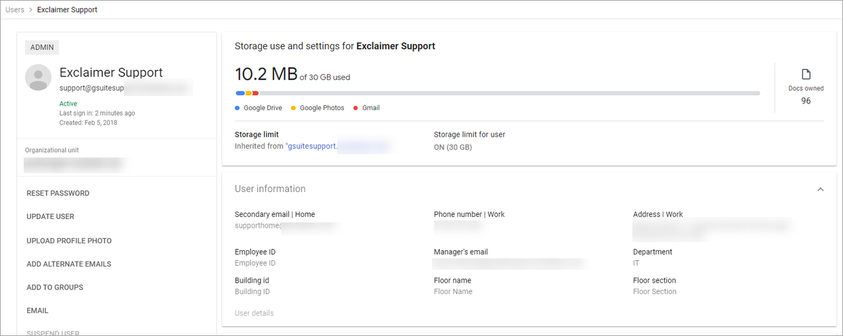The height and width of the screenshot is (336, 843).
Task: Open ADD ALTERNATE EMAILS action
Action: coord(69,264)
